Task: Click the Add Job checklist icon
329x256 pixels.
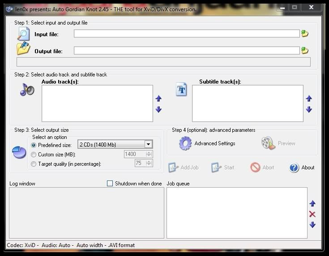Action: (173, 168)
